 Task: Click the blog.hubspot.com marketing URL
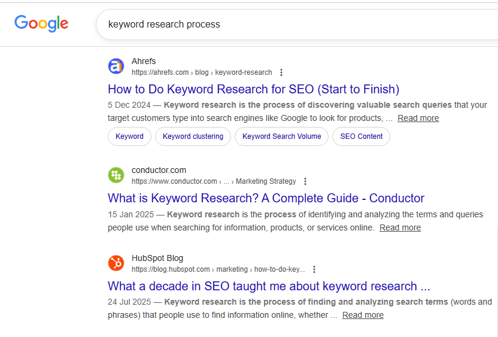[218, 269]
